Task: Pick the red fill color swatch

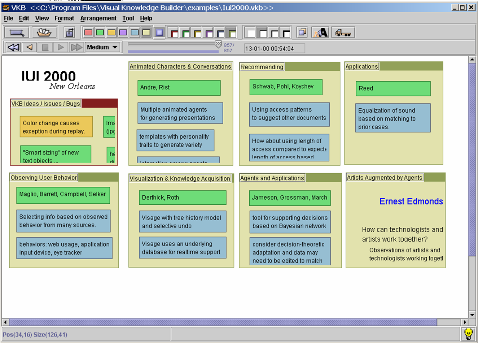Action: (x=88, y=32)
